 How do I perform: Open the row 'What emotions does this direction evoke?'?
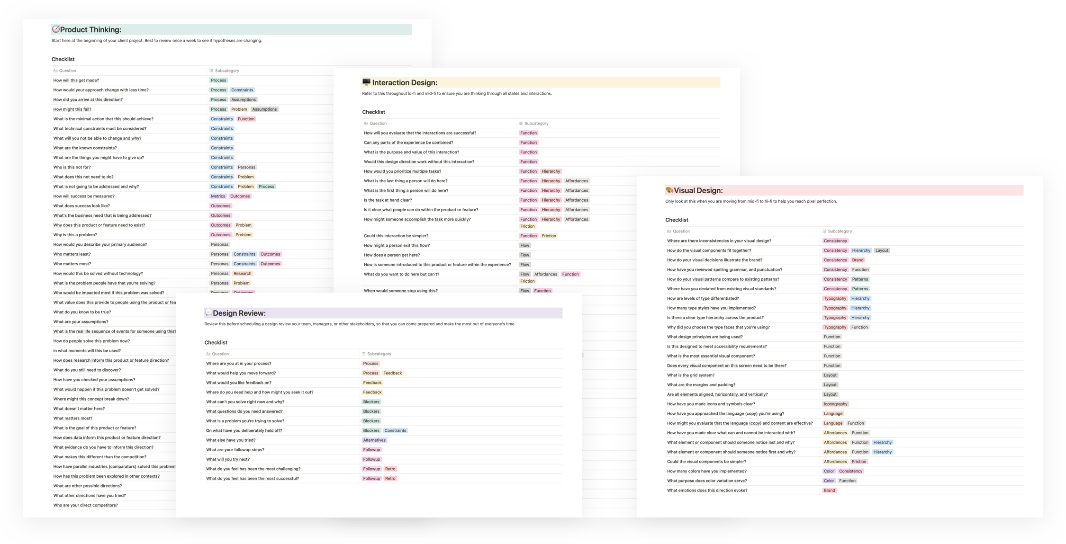click(x=707, y=490)
